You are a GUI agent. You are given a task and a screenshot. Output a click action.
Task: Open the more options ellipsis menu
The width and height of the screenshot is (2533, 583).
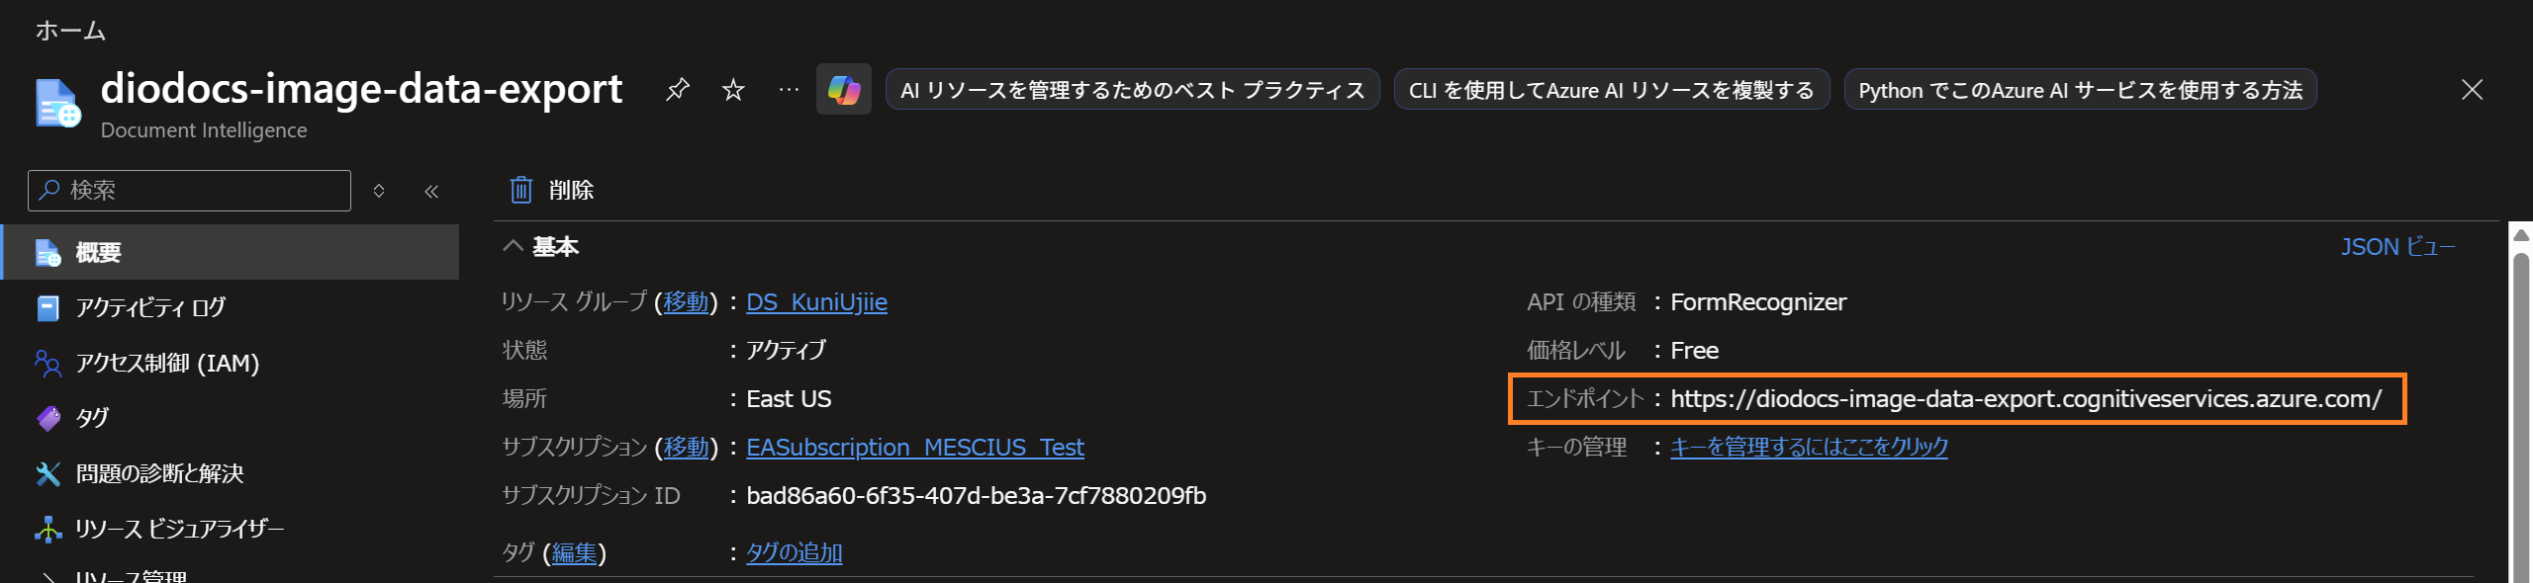789,90
